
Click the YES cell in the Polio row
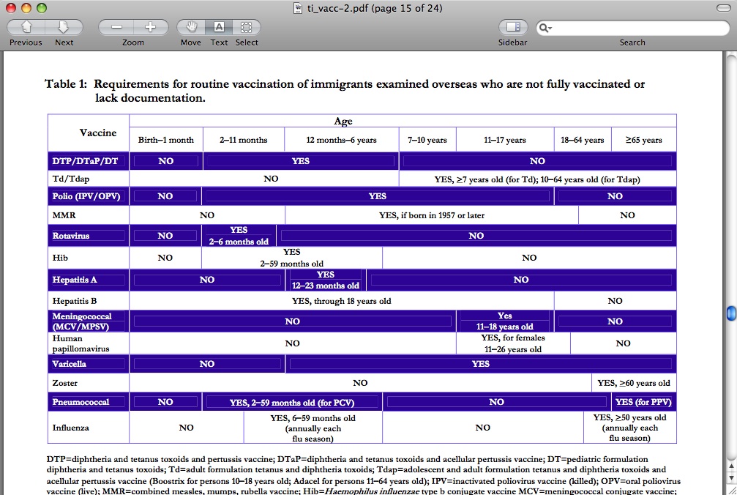coord(378,196)
